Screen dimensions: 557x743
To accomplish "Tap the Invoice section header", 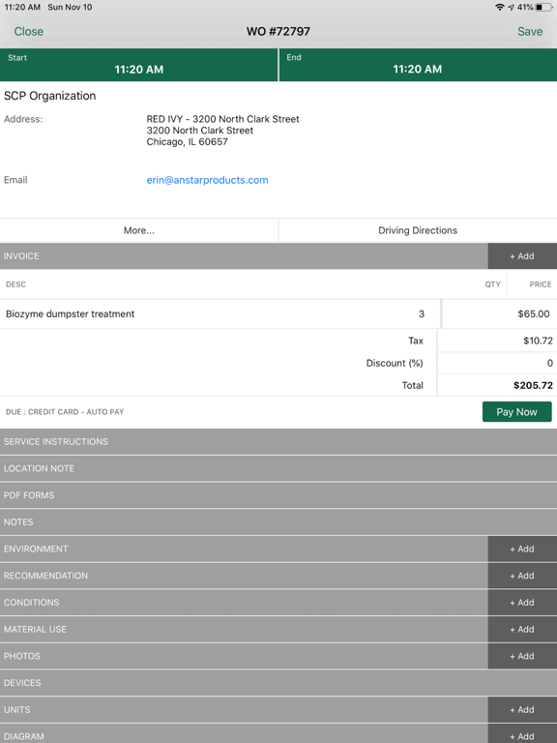I will pyautogui.click(x=244, y=255).
